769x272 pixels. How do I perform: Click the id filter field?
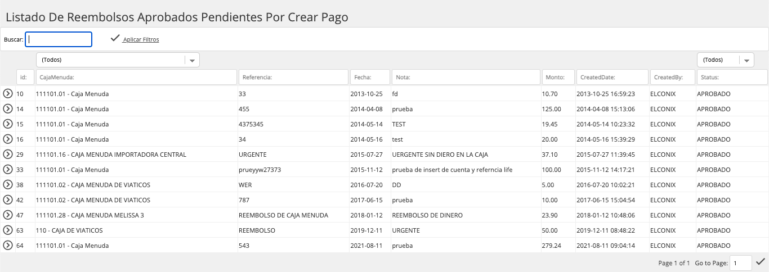click(x=25, y=77)
